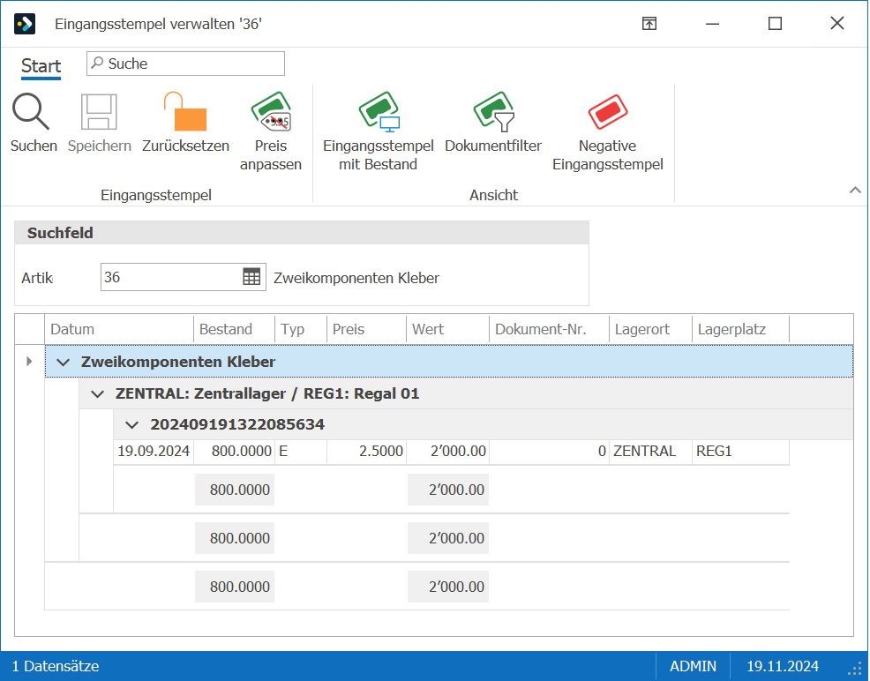The image size is (870, 681).
Task: Select the REG1 Lagerplatz cell
Action: coord(740,452)
